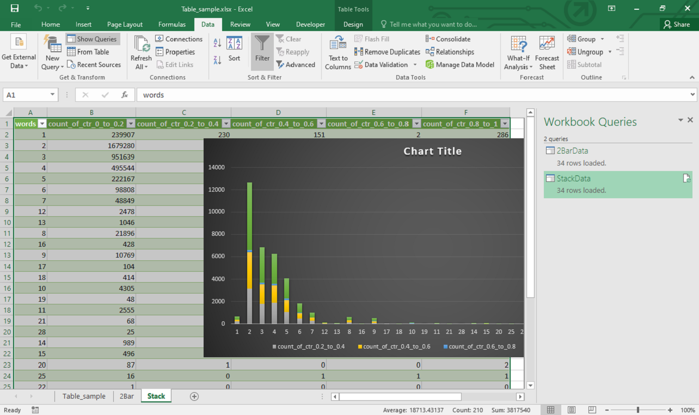Open the File menu

point(16,24)
